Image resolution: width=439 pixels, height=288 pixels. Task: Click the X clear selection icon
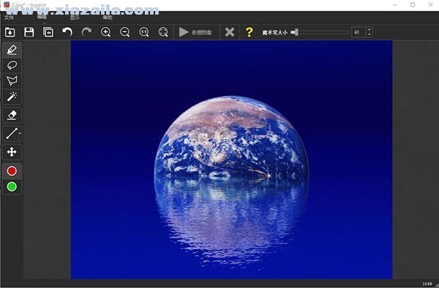pos(230,32)
